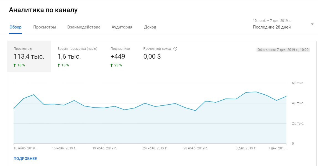Open the ПОДРОБНЕЕ link below the chart
The width and height of the screenshot is (318, 166).
(25, 159)
